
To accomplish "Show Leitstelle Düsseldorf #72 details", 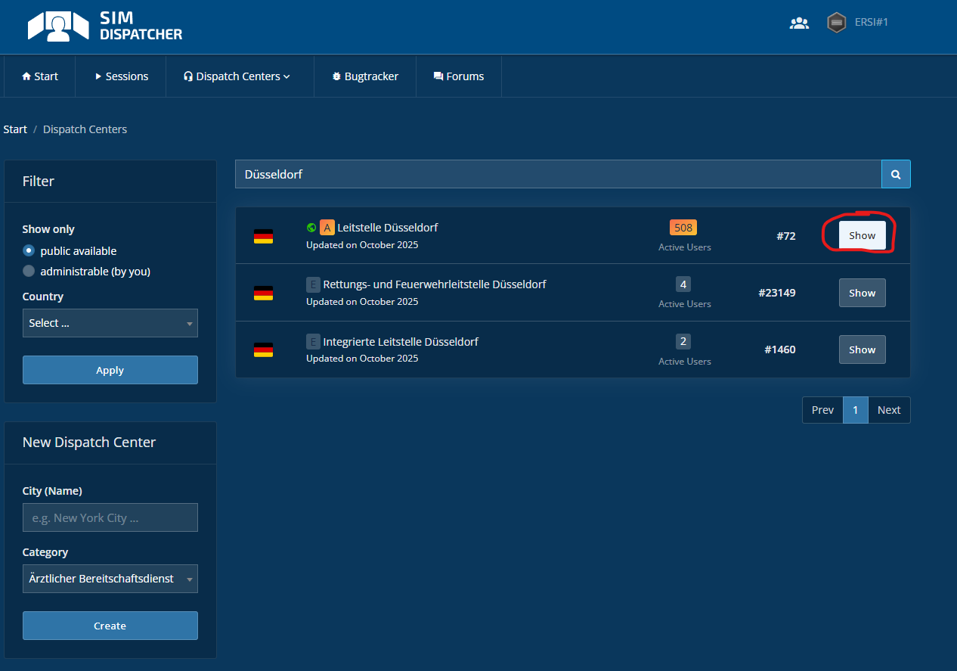I will (x=862, y=235).
